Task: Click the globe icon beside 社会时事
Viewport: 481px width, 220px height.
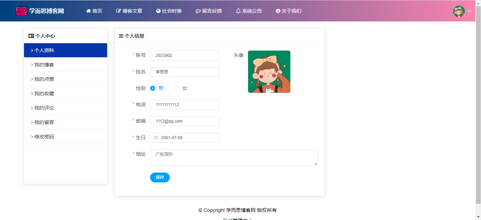Action: (x=158, y=11)
